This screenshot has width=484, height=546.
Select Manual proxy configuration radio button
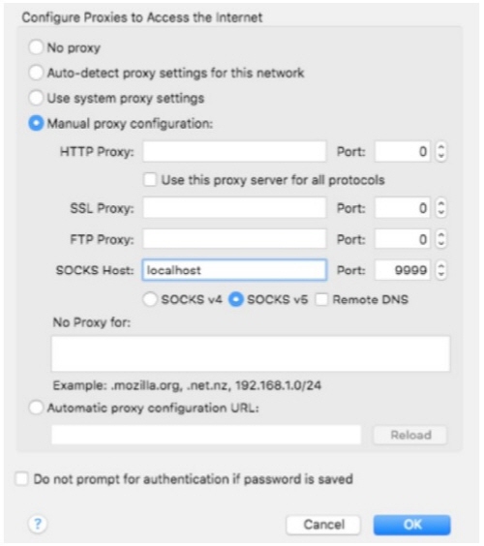[36, 123]
